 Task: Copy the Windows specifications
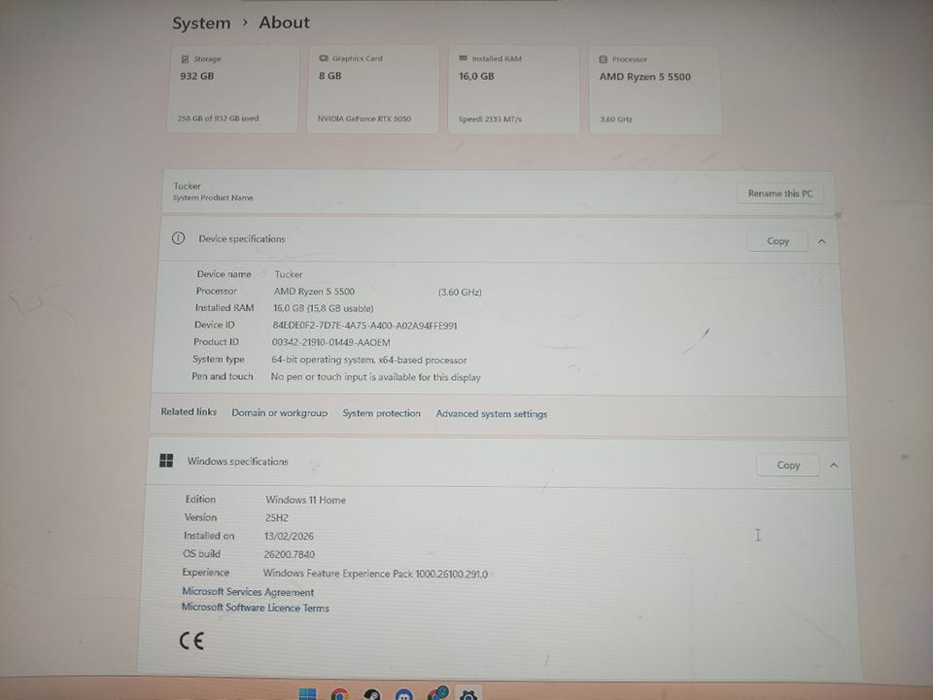788,466
